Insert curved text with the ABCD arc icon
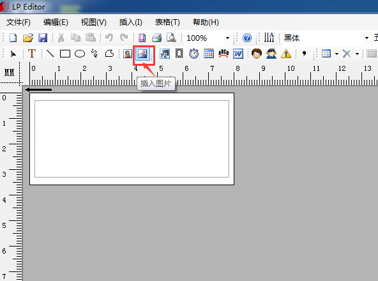The image size is (378, 281). pos(223,54)
